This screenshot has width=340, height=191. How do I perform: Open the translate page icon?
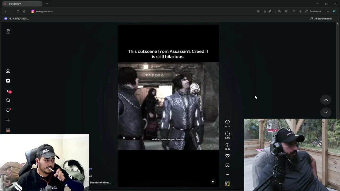[x=279, y=11]
